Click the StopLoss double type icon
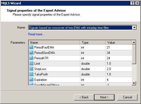The width and height of the screenshot is (141, 104). pos(31,69)
